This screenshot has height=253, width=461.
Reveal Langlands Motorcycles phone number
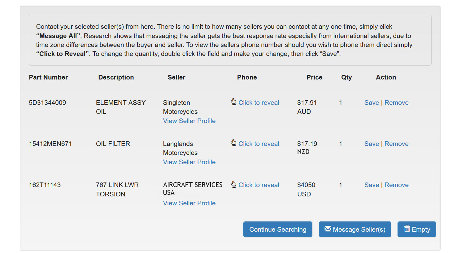[259, 144]
